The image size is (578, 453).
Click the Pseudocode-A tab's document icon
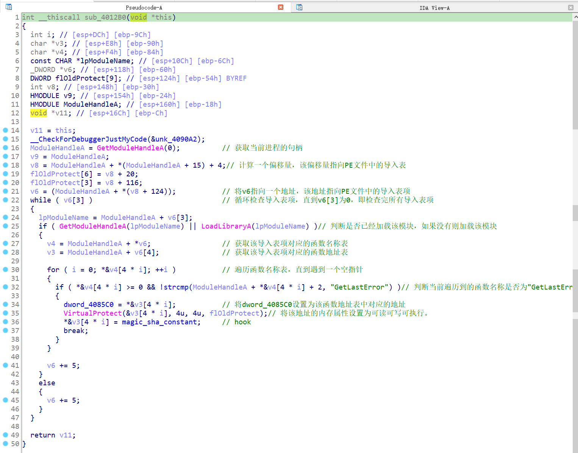9,7
